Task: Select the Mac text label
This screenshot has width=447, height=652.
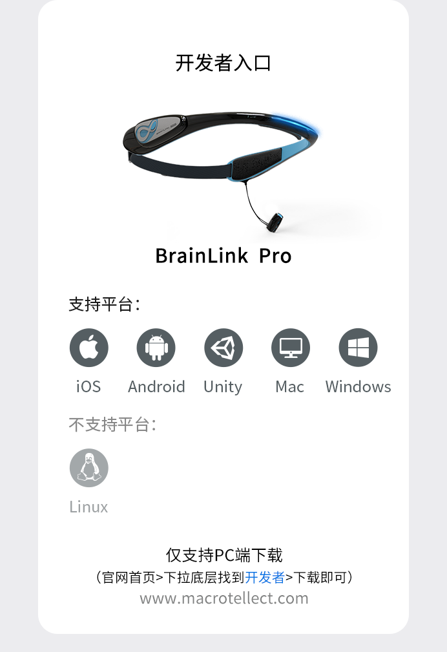Action: coord(290,386)
